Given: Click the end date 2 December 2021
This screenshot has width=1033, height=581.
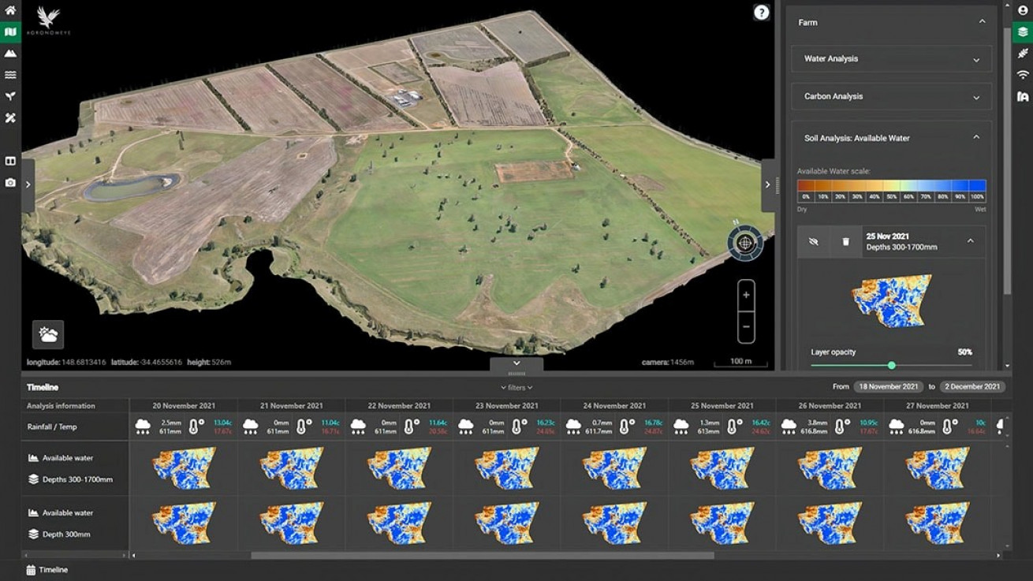Looking at the screenshot, I should pyautogui.click(x=972, y=387).
